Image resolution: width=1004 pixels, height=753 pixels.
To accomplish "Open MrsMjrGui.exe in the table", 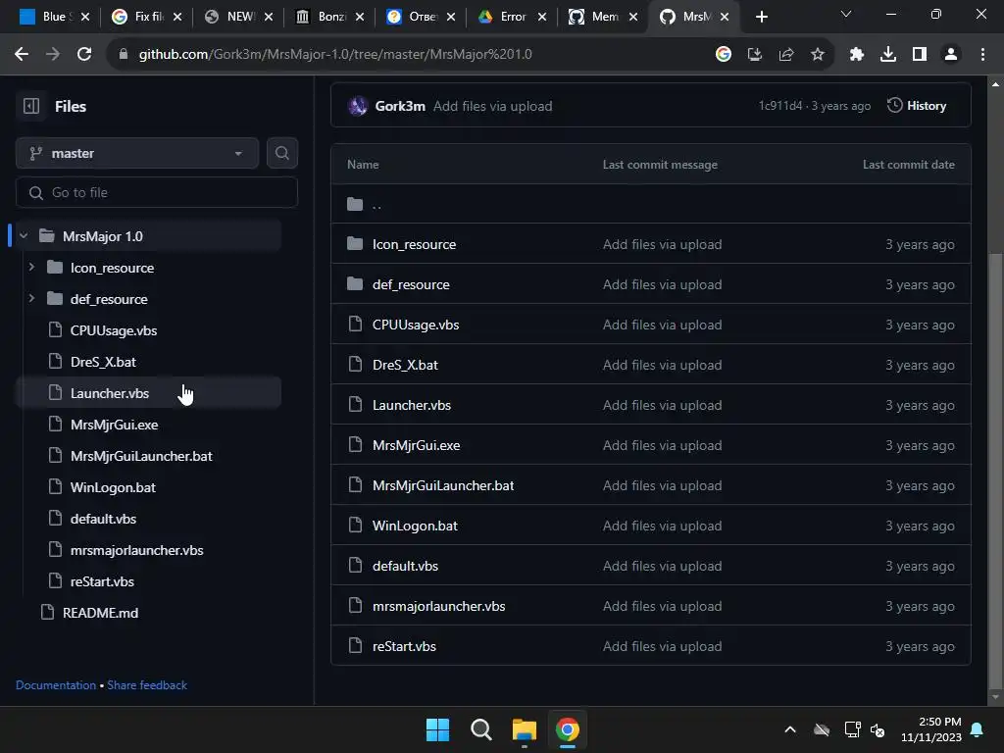I will (416, 446).
